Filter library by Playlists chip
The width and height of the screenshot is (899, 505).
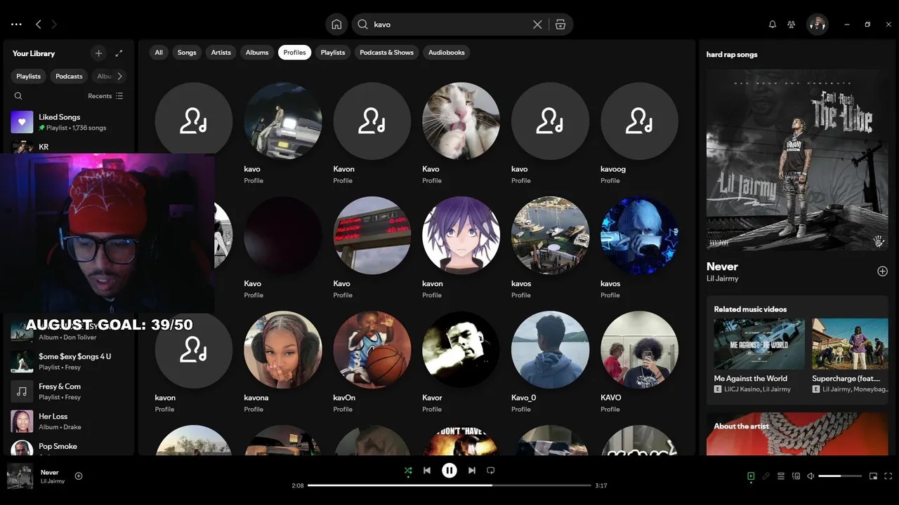(x=29, y=76)
